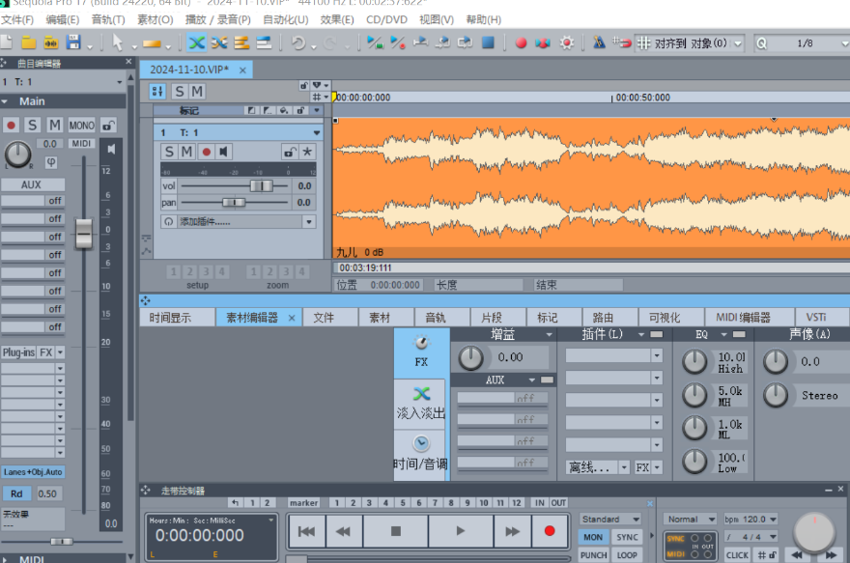Save project with the floppy disk icon
This screenshot has height=563, width=850.
[x=73, y=42]
